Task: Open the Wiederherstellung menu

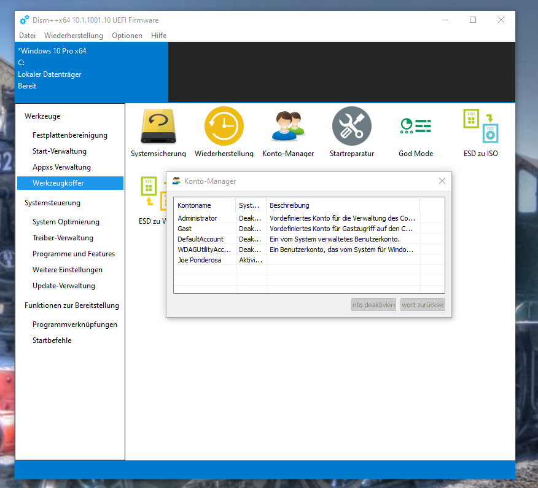Action: (74, 36)
